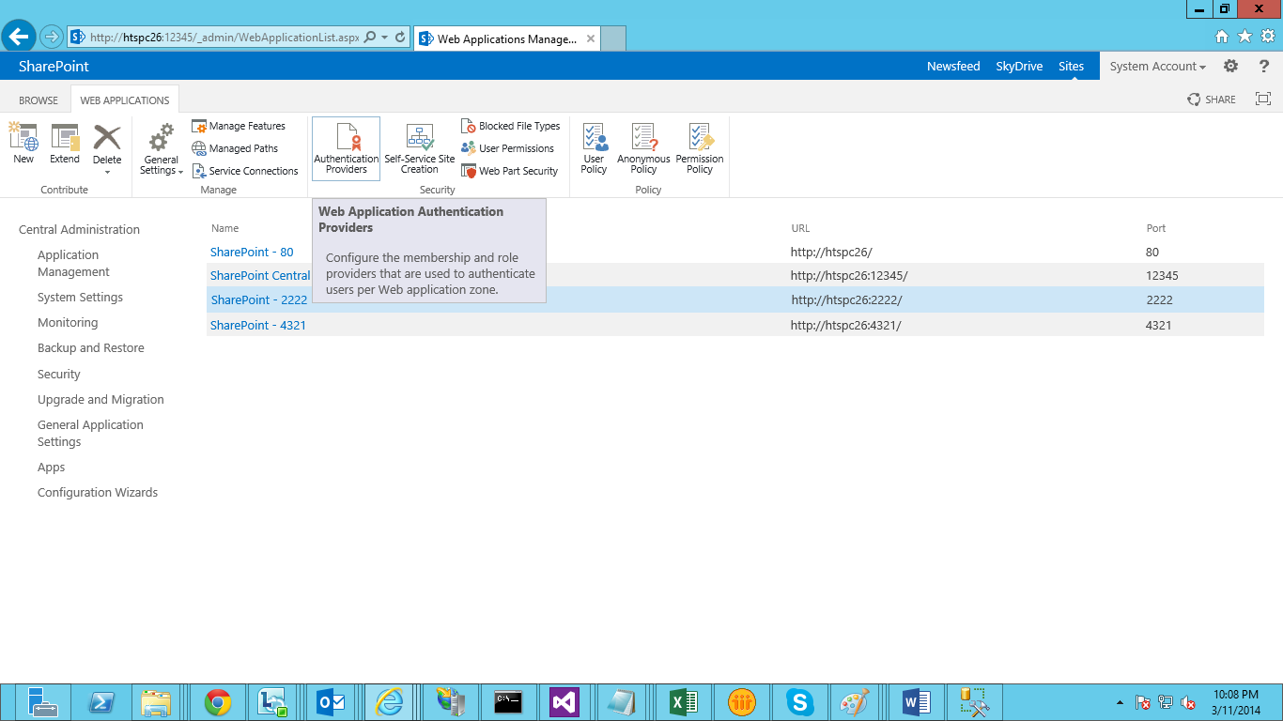
Task: Open Google Chrome from the taskbar
Action: (x=218, y=702)
